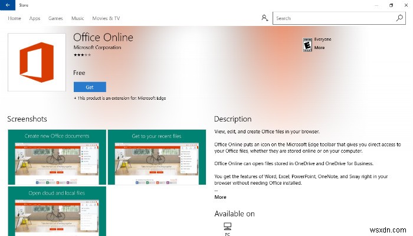This screenshot has width=413, height=236.
Task: Click the 'Description' heading
Action: (233, 119)
